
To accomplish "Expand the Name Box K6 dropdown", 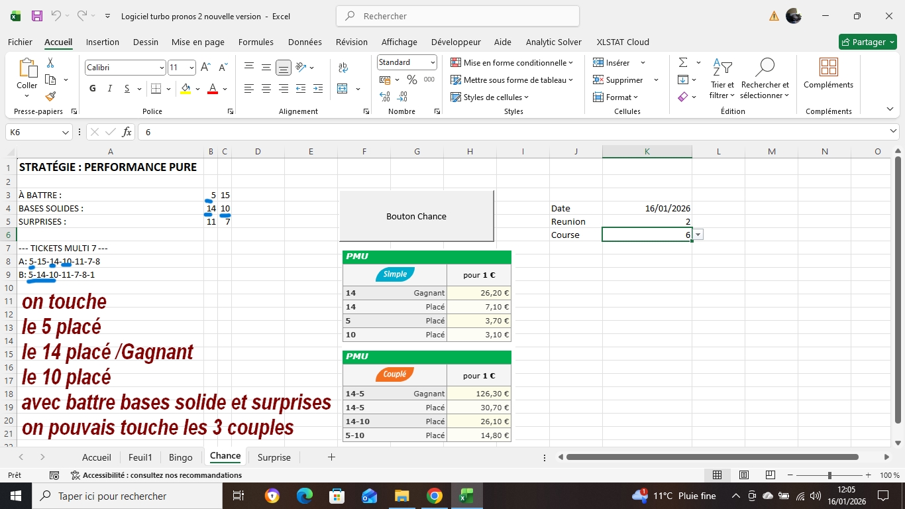I will point(66,132).
